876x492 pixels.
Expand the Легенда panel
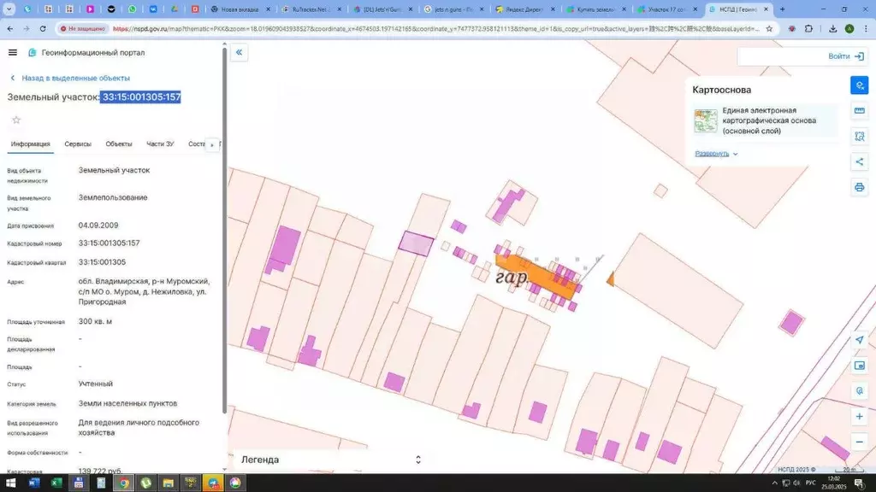coord(417,460)
